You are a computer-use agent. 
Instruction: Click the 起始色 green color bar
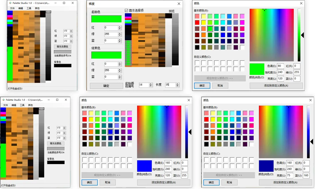click(106, 19)
